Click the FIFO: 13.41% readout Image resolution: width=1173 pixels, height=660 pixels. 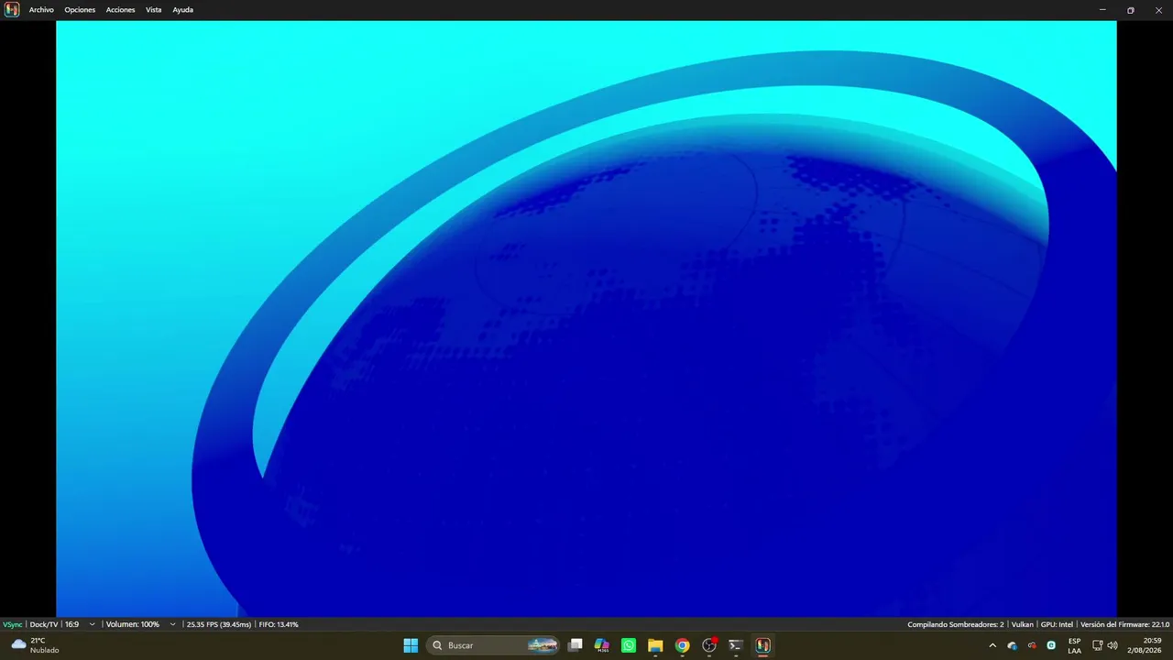point(279,624)
